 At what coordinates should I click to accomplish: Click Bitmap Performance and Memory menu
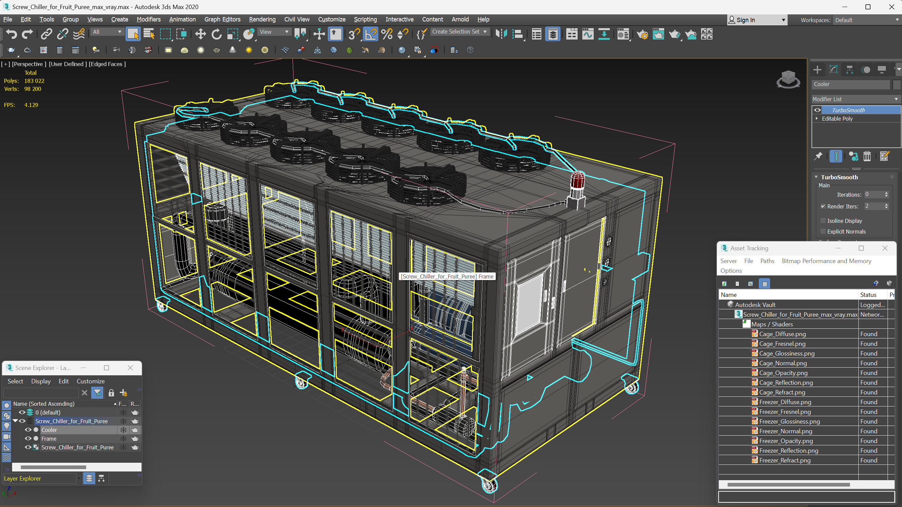click(x=827, y=261)
